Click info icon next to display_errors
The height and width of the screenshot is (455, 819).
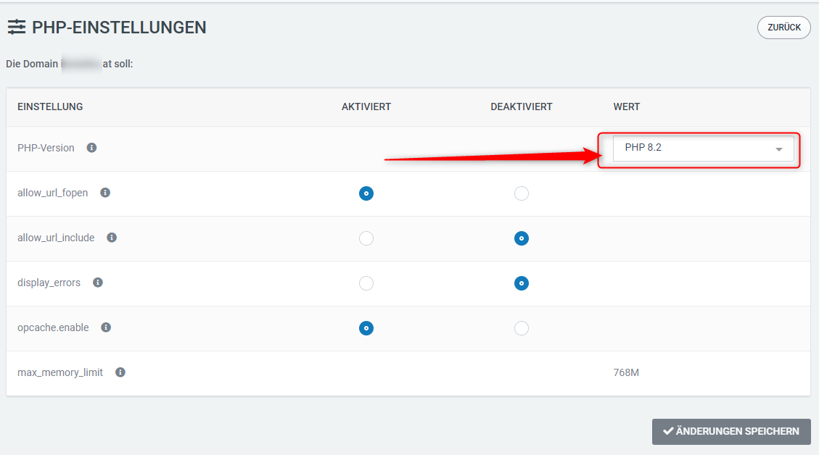tap(98, 283)
